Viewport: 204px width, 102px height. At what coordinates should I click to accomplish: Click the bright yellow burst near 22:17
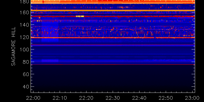[x=80, y=16]
